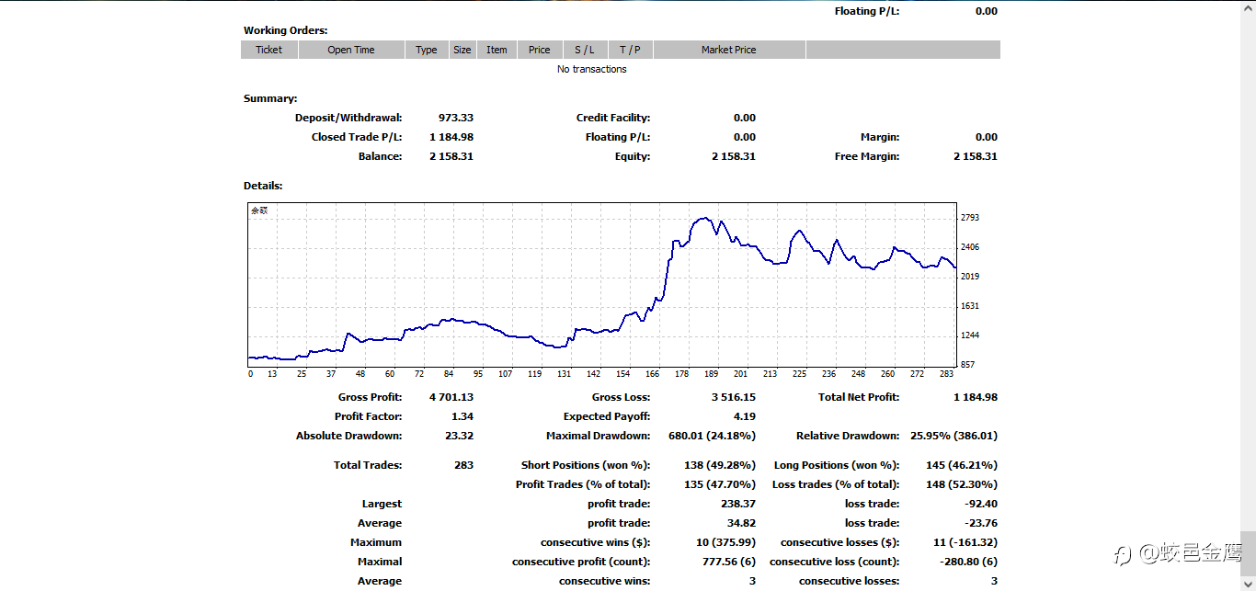The width and height of the screenshot is (1256, 591).
Task: Select the Loss trades value 148 (52.30%)
Action: [962, 484]
